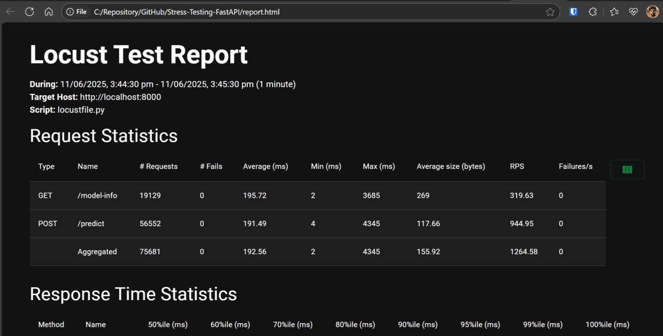
Task: Click requests value 19129
Action: pos(150,196)
